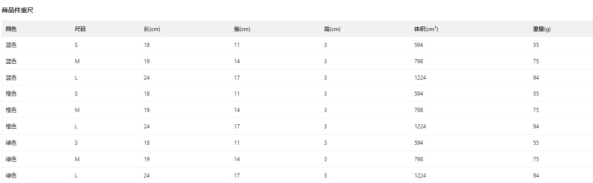Screen dimensions: 593x183
Task: Select 绿色 color cell of size S row
Action: pyautogui.click(x=11, y=143)
